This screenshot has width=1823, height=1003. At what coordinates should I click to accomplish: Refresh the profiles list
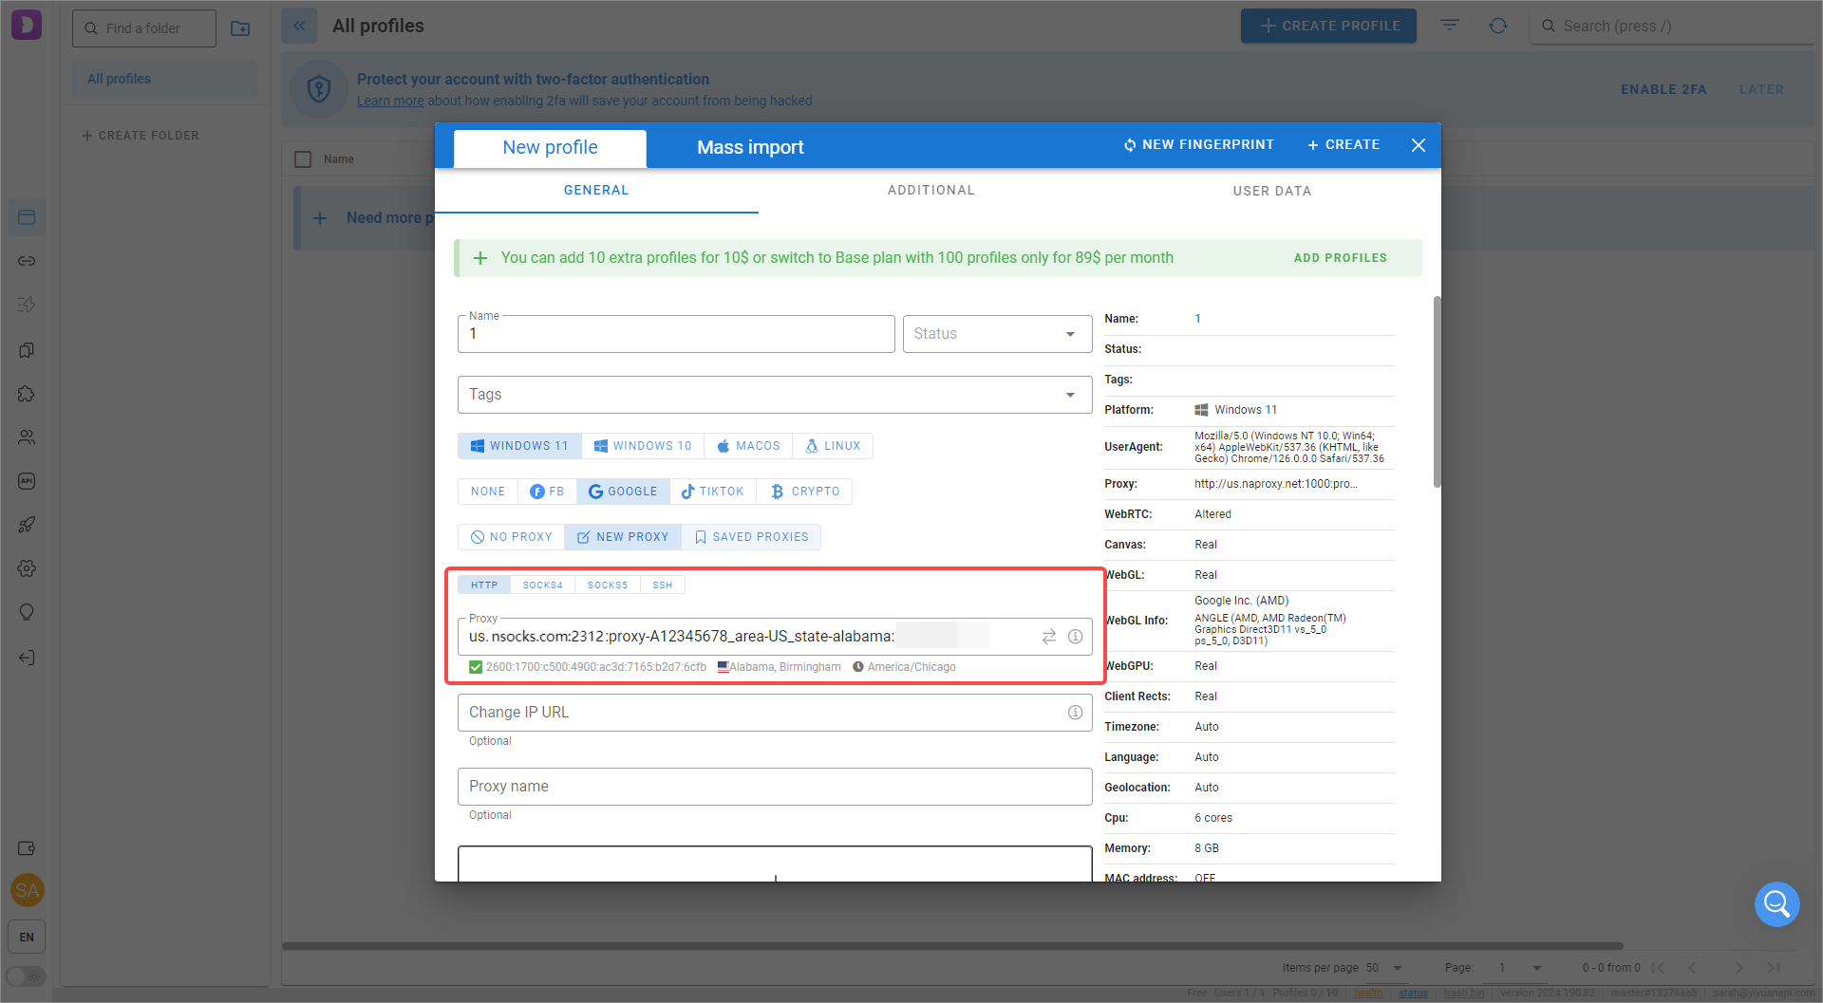click(x=1498, y=26)
